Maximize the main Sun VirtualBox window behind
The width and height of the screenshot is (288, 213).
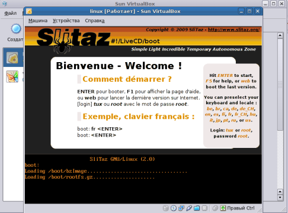[274, 4]
